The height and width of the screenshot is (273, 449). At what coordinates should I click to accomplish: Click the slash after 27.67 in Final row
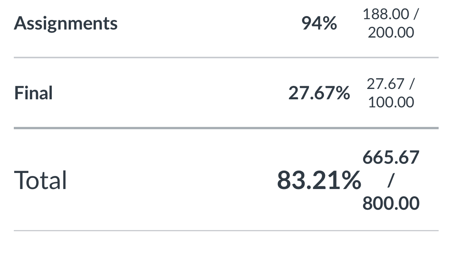412,84
